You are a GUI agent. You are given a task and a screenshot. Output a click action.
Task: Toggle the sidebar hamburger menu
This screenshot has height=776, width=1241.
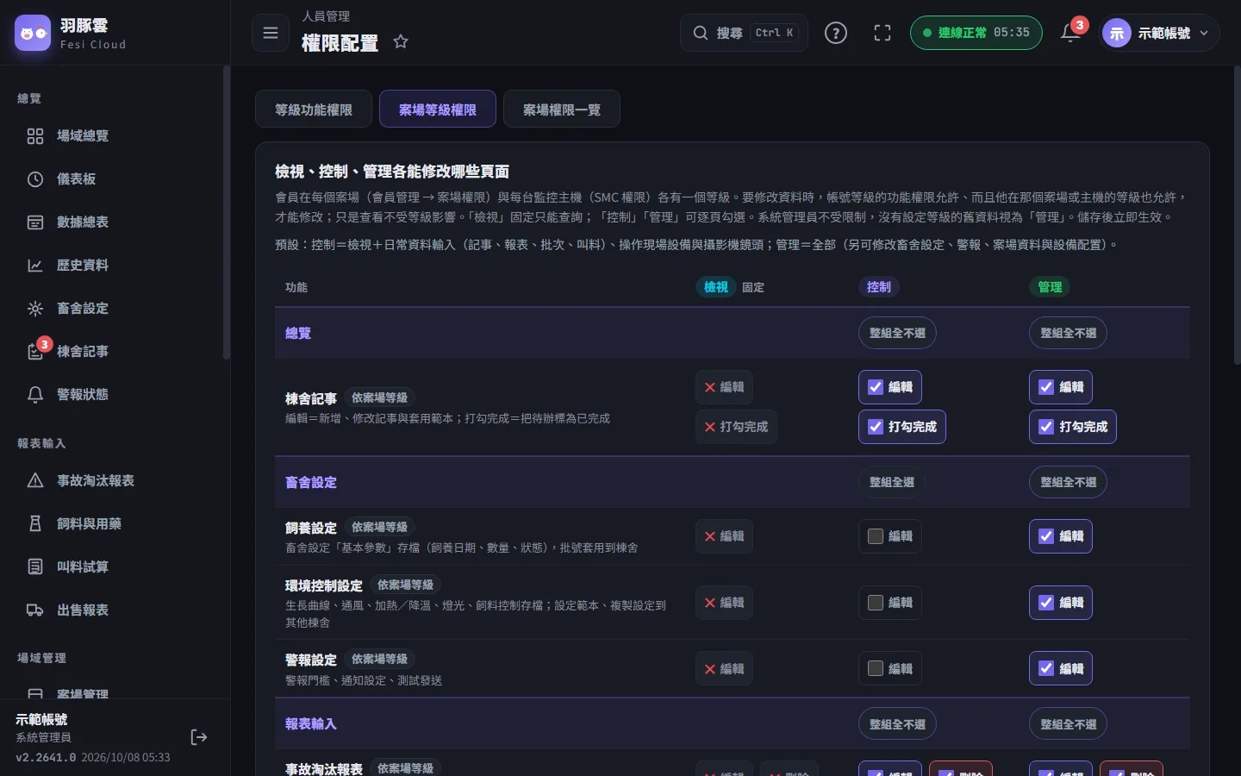click(271, 33)
